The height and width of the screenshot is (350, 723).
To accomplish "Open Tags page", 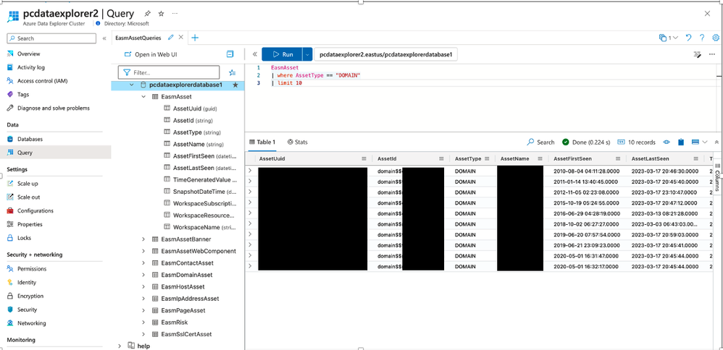I will tap(23, 95).
